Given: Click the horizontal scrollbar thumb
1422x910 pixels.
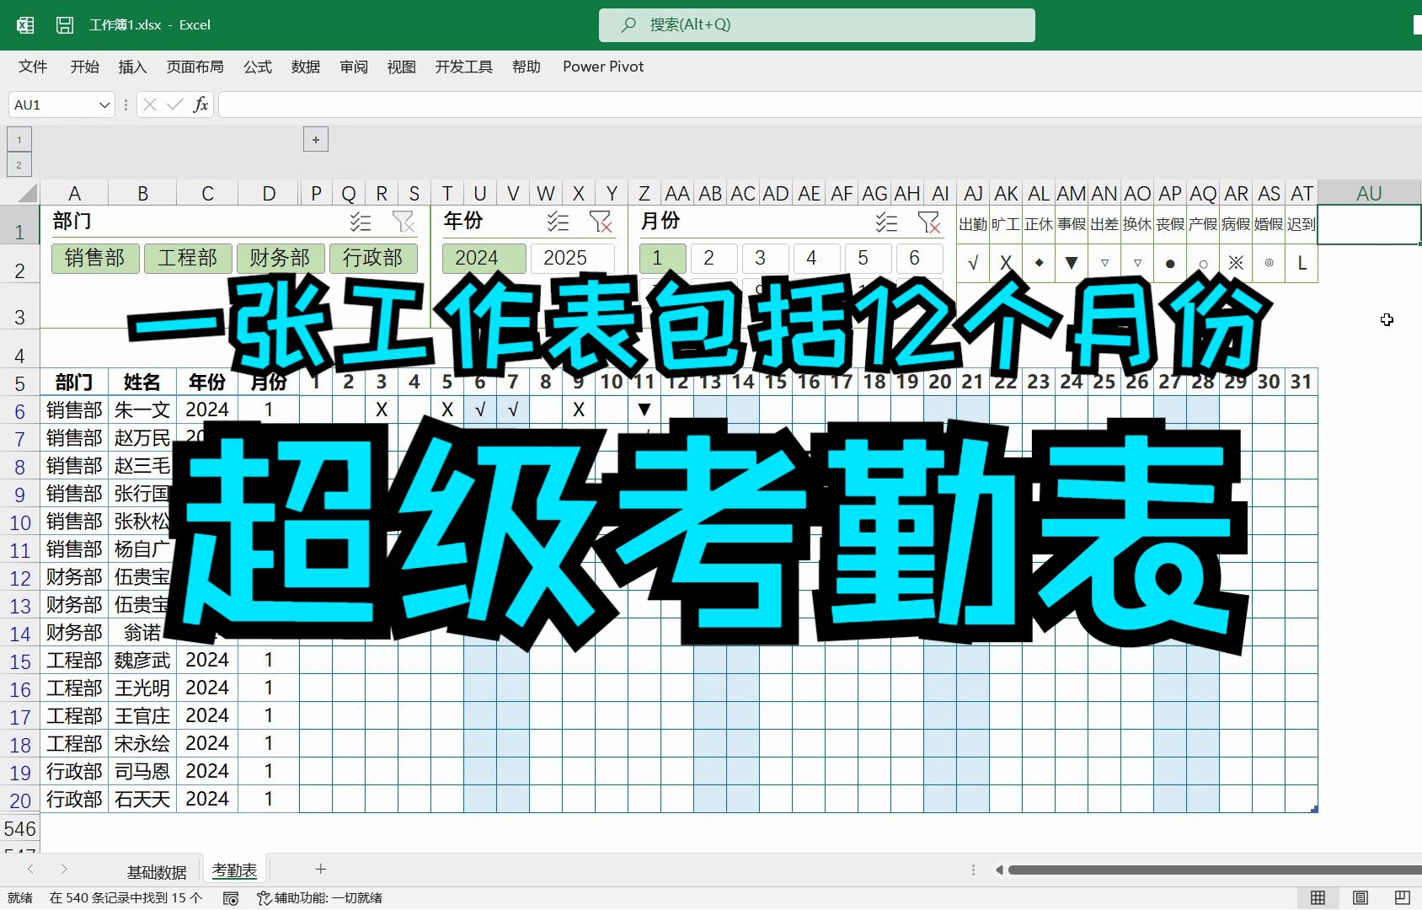Looking at the screenshot, I should click(1215, 870).
